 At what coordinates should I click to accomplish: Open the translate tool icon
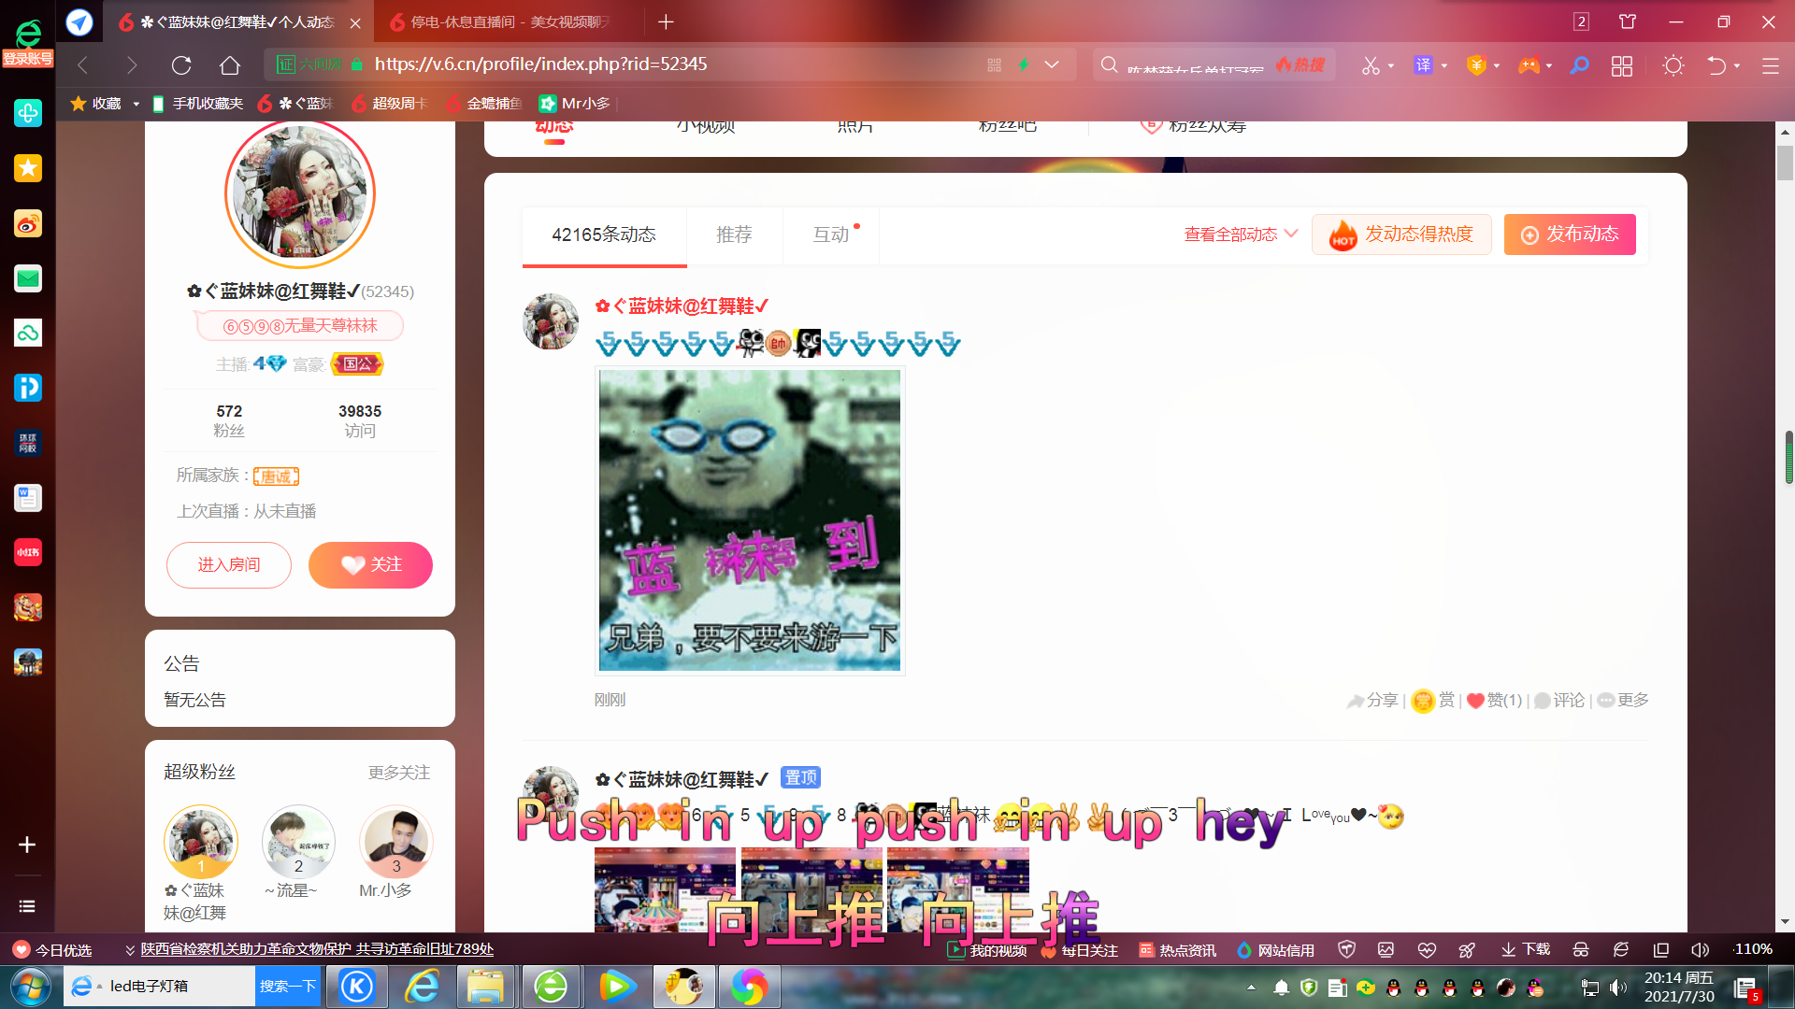(x=1423, y=65)
